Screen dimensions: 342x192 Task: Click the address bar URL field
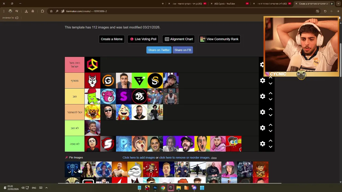pyautogui.click(x=184, y=11)
